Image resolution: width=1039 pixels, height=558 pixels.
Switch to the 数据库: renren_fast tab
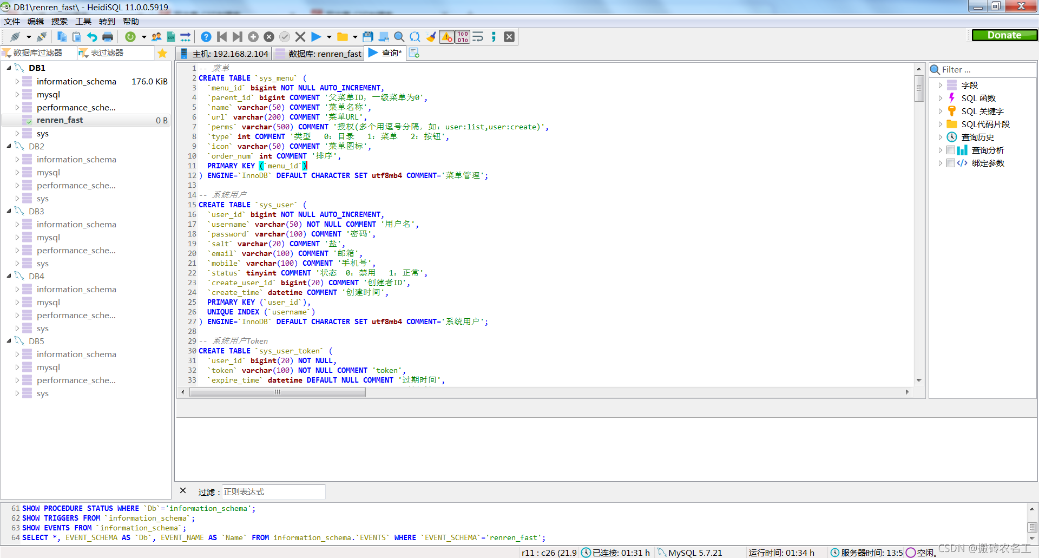pos(318,54)
